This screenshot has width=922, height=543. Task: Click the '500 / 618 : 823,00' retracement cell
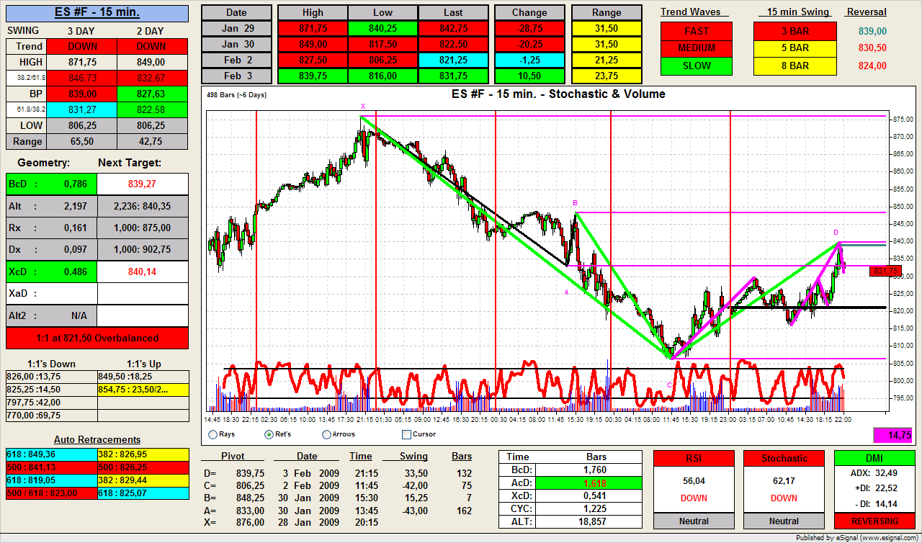tap(52, 493)
